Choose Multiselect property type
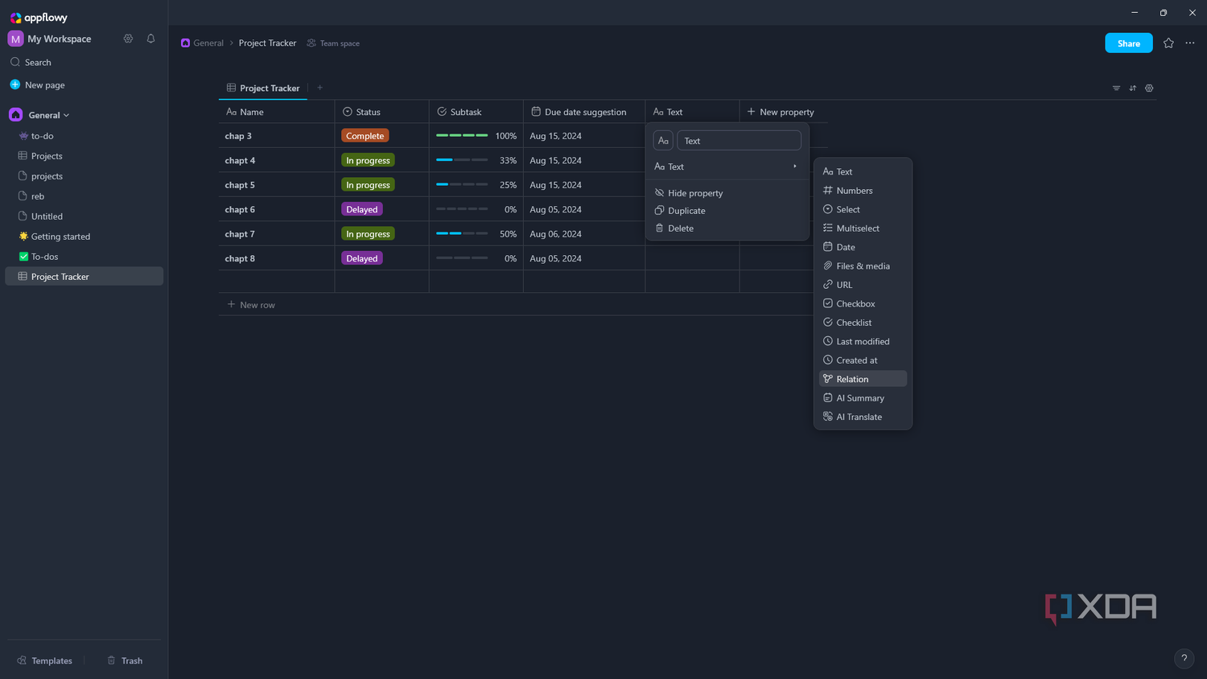Viewport: 1207px width, 679px height. [x=863, y=228]
